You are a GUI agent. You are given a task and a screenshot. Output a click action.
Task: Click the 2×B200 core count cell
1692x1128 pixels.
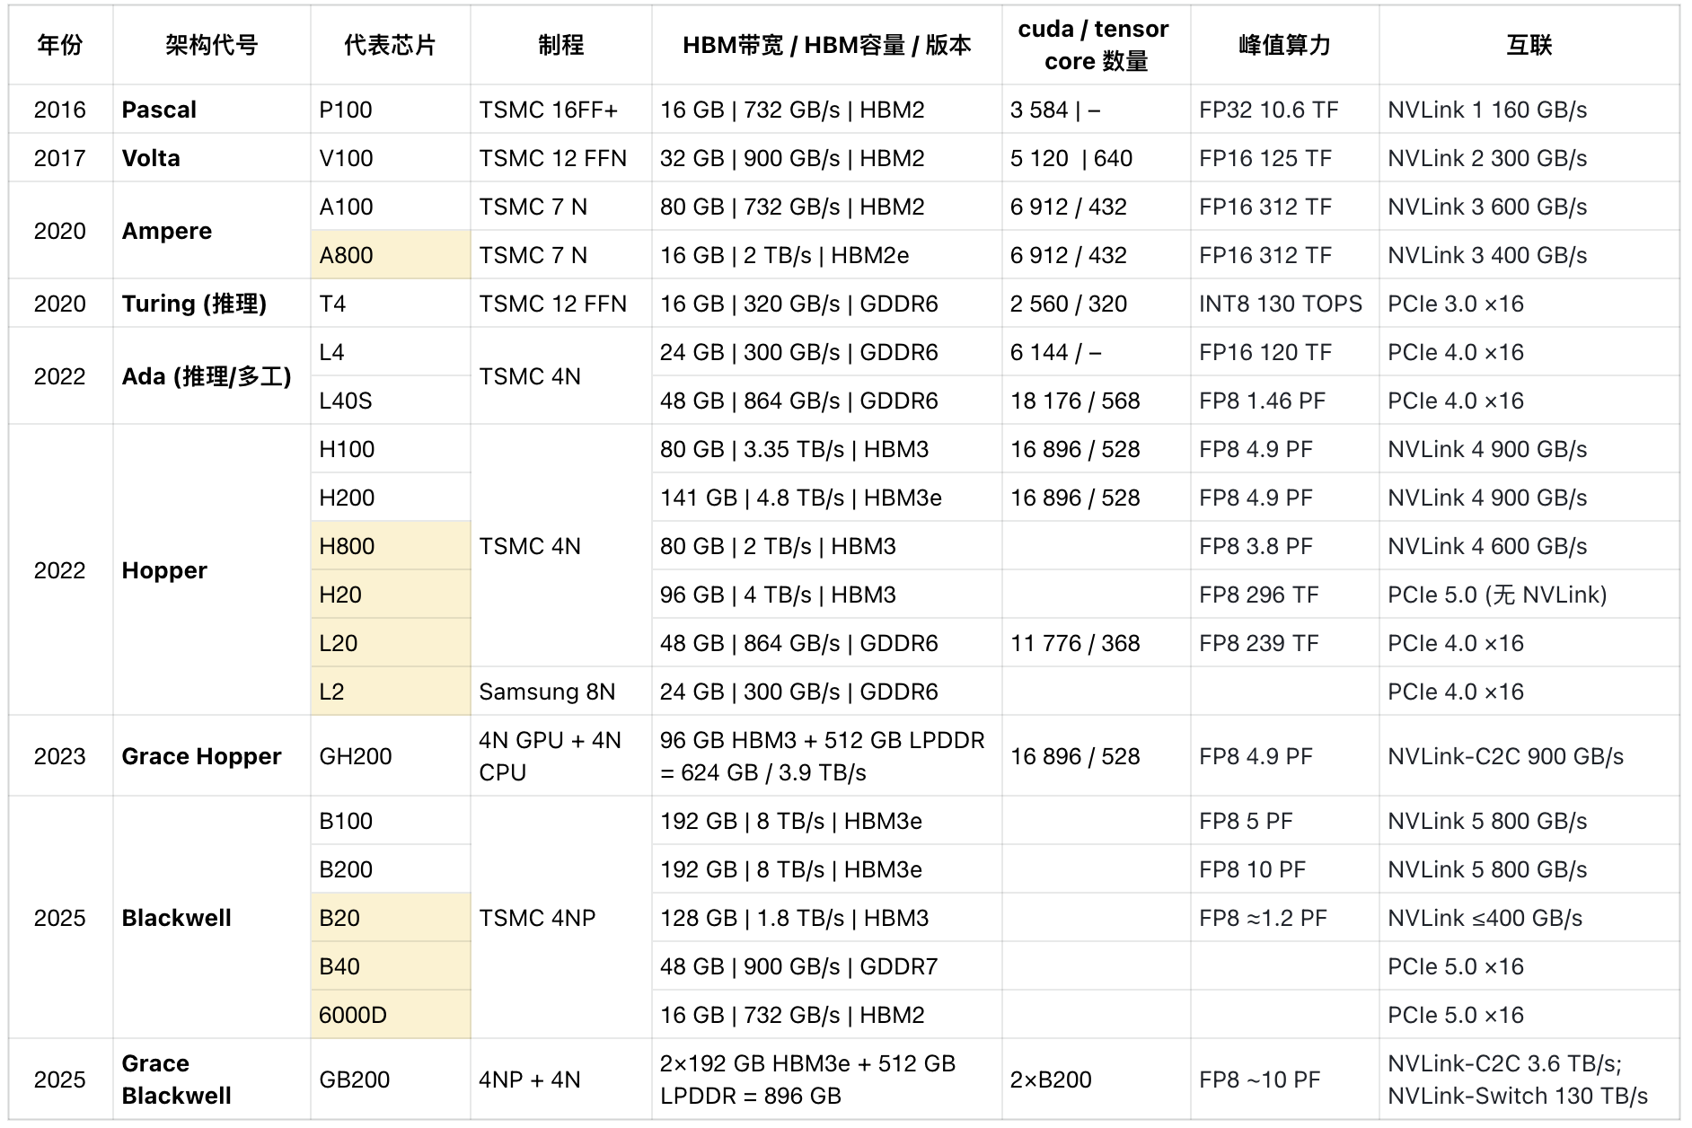1097,1080
